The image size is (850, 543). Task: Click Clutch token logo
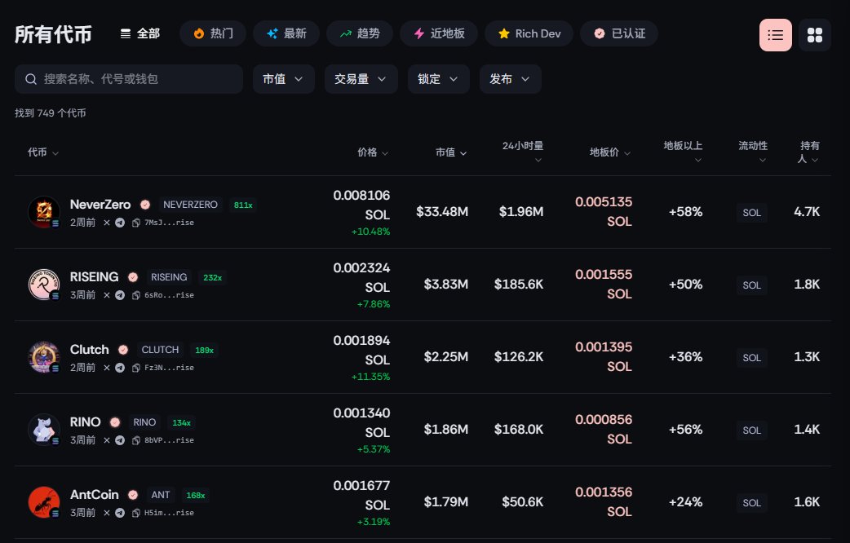click(x=44, y=357)
